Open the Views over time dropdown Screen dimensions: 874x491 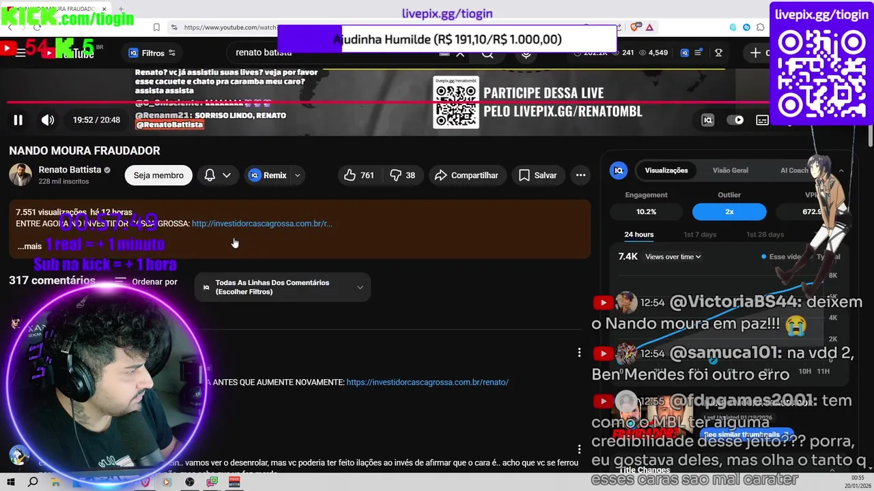[673, 257]
